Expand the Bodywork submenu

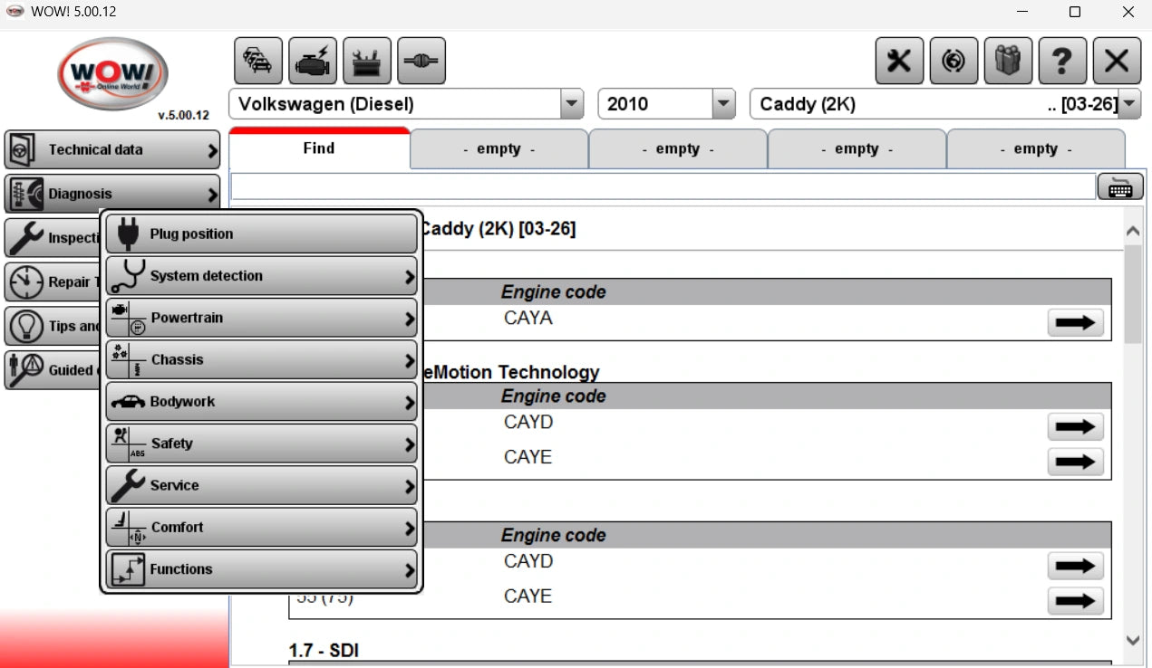(262, 401)
